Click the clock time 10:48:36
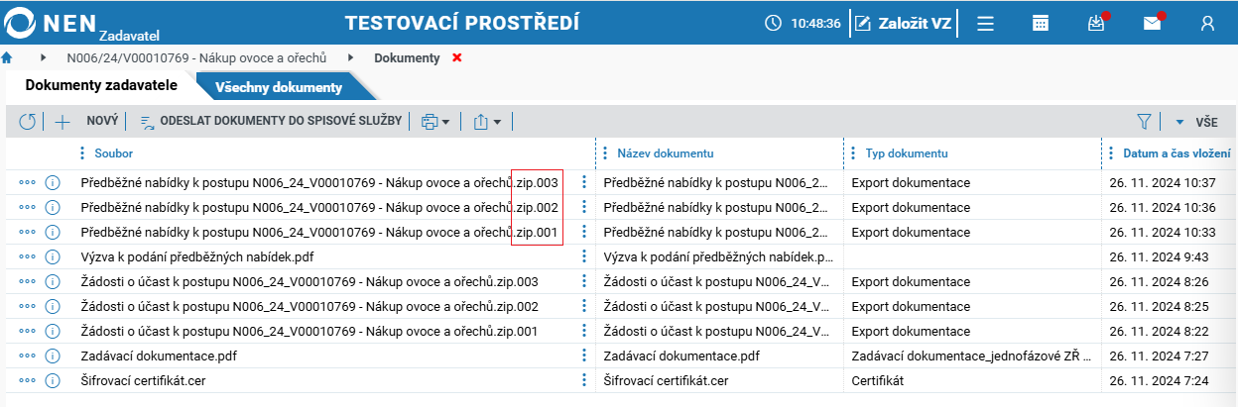The image size is (1238, 407). pos(816,23)
